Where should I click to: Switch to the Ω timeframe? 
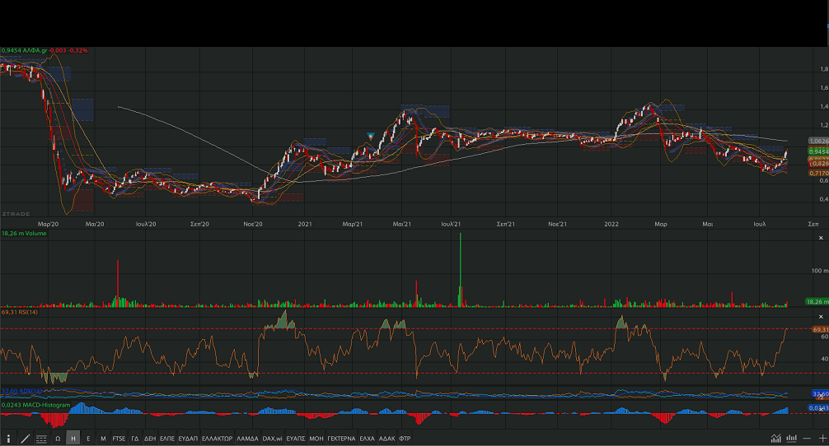click(x=58, y=439)
